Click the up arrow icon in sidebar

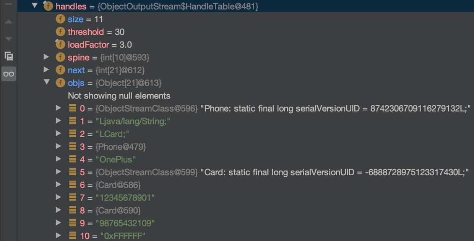click(9, 22)
